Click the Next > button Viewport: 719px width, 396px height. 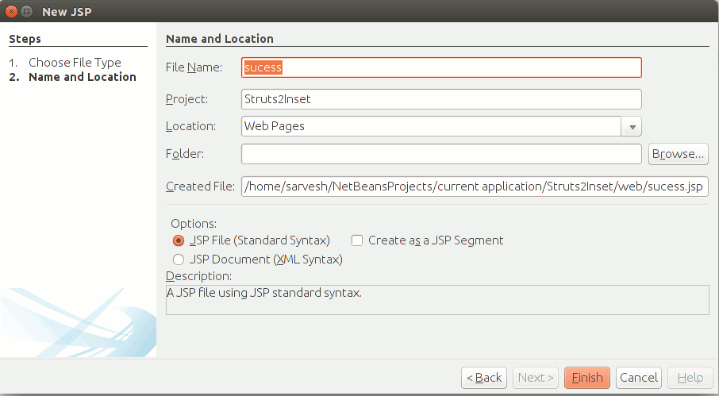[x=536, y=378]
